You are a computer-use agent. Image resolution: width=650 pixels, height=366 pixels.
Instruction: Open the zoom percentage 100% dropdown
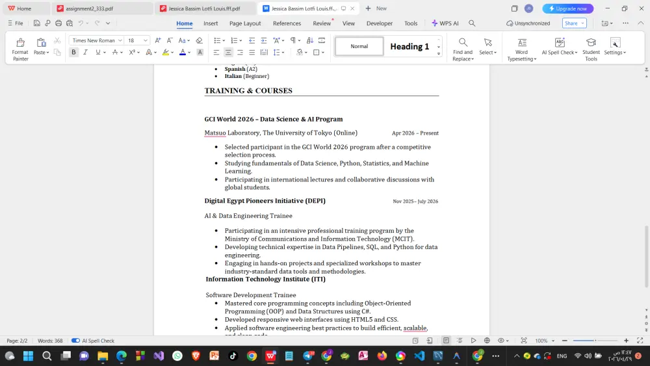(545, 340)
